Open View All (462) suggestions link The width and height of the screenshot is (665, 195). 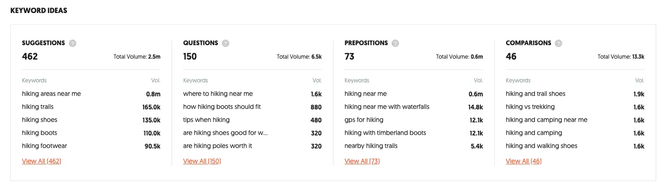coord(41,161)
